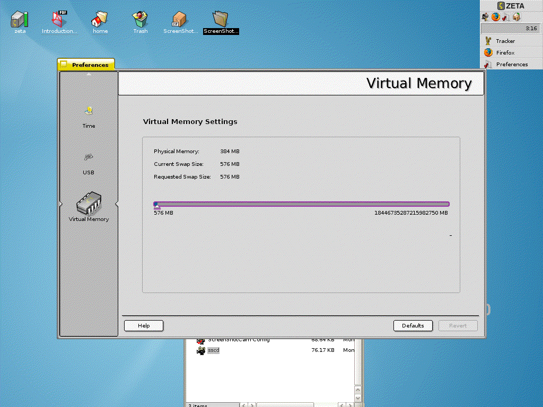Open the zeta disk desktop icon
Image resolution: width=543 pixels, height=407 pixels.
click(20, 19)
